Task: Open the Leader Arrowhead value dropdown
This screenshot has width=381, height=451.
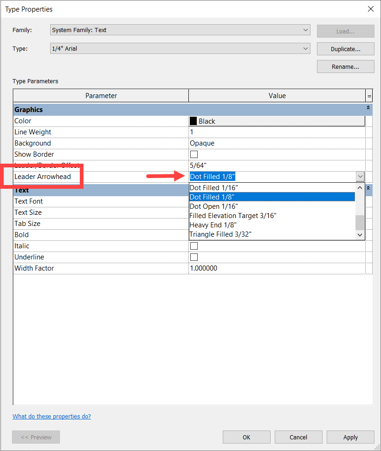Action: point(360,176)
